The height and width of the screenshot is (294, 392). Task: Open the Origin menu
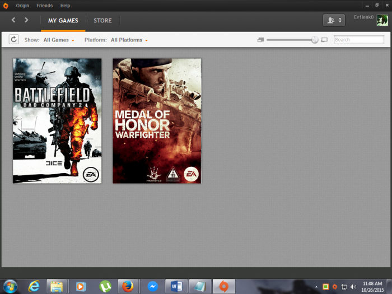click(22, 6)
